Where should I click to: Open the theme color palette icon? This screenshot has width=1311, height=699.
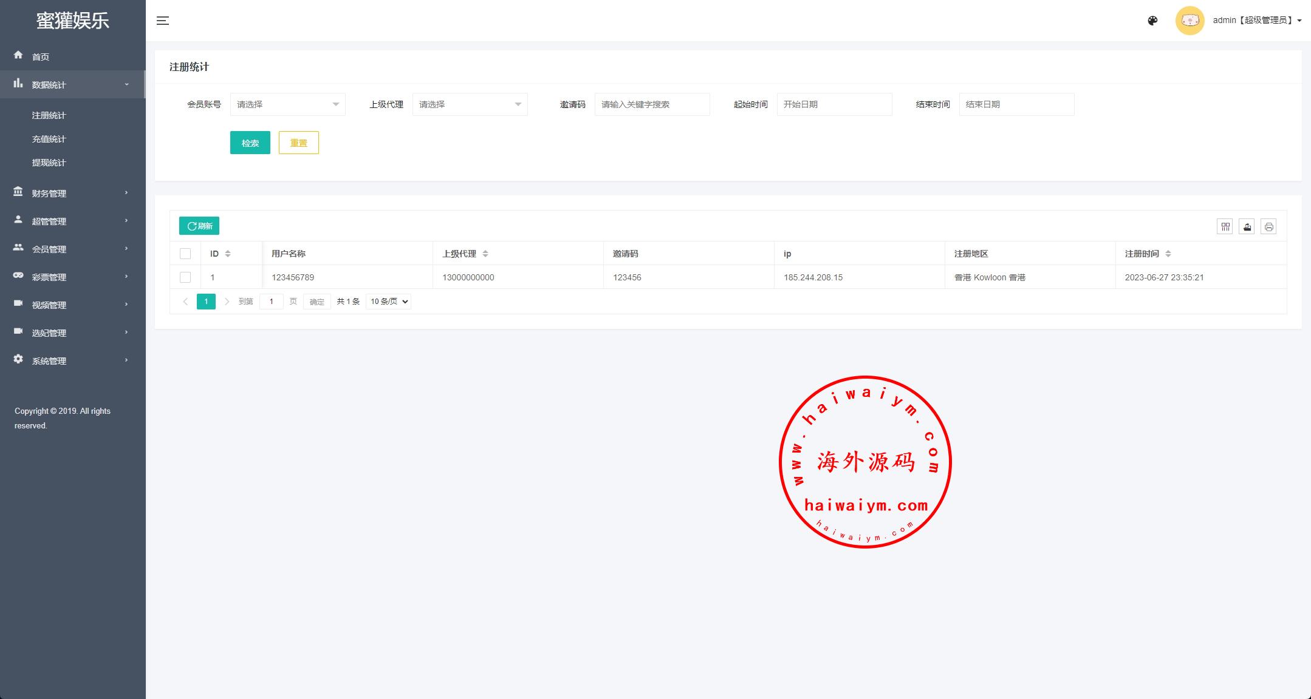[x=1152, y=21]
